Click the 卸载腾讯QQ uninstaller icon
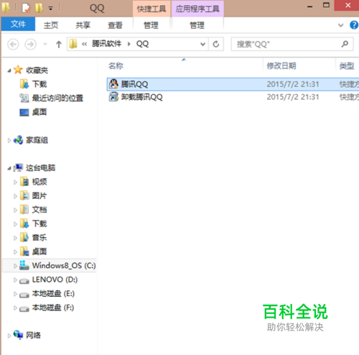Image resolution: width=359 pixels, height=355 pixels. [113, 97]
